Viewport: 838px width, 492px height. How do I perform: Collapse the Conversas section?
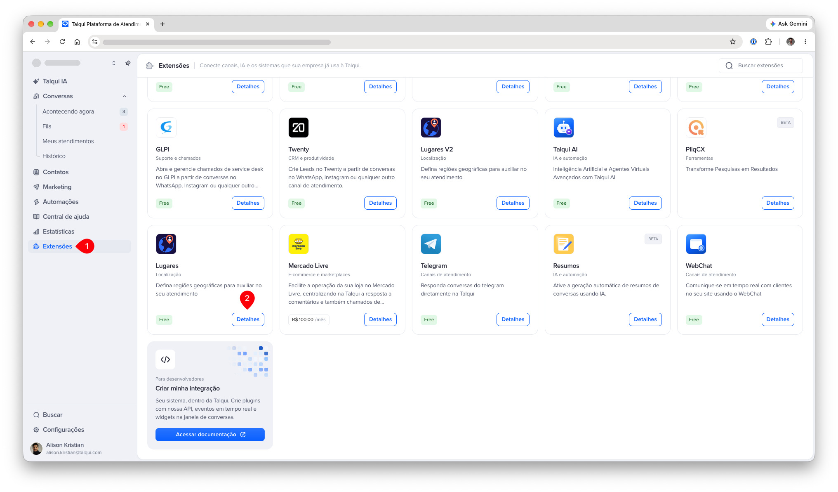point(125,96)
